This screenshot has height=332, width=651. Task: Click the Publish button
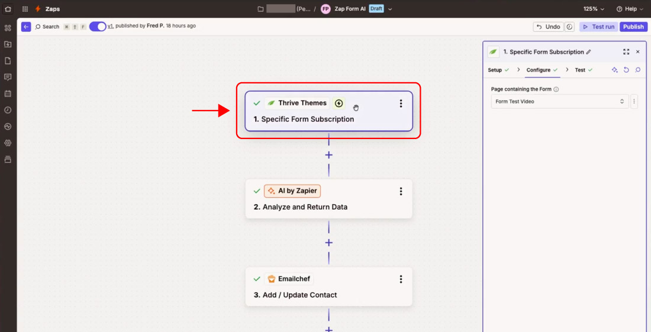633,27
